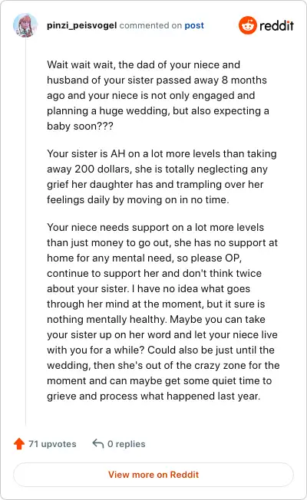Click the paragraph starting "Wait wait wait"
Viewport: 307px width, 500px height.
(x=158, y=95)
